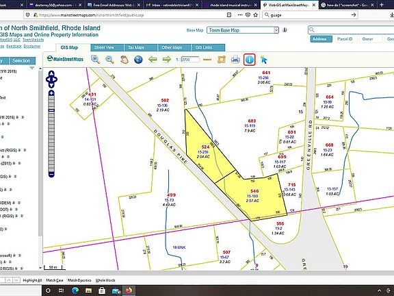Toggle the Address search option
The height and width of the screenshot is (296, 394).
coord(321,39)
